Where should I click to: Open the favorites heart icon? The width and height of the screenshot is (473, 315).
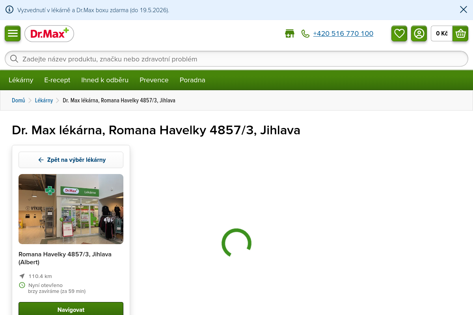point(399,33)
